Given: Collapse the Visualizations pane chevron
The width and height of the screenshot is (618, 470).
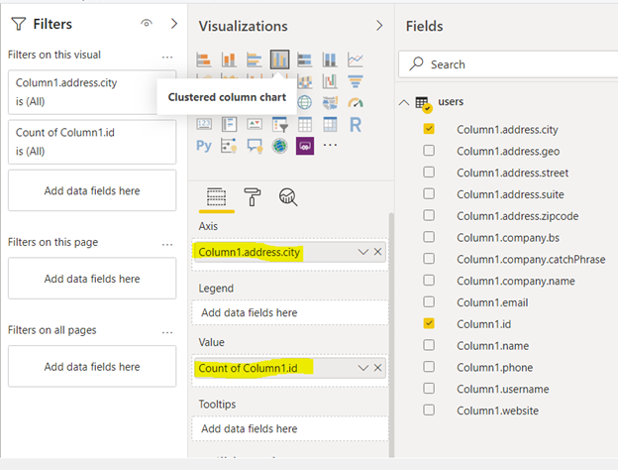Looking at the screenshot, I should [x=379, y=26].
